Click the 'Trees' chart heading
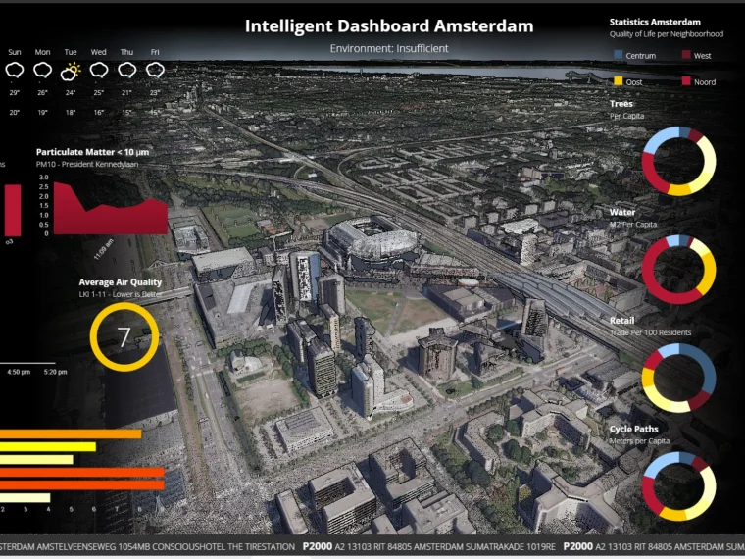This screenshot has width=745, height=559. (621, 104)
